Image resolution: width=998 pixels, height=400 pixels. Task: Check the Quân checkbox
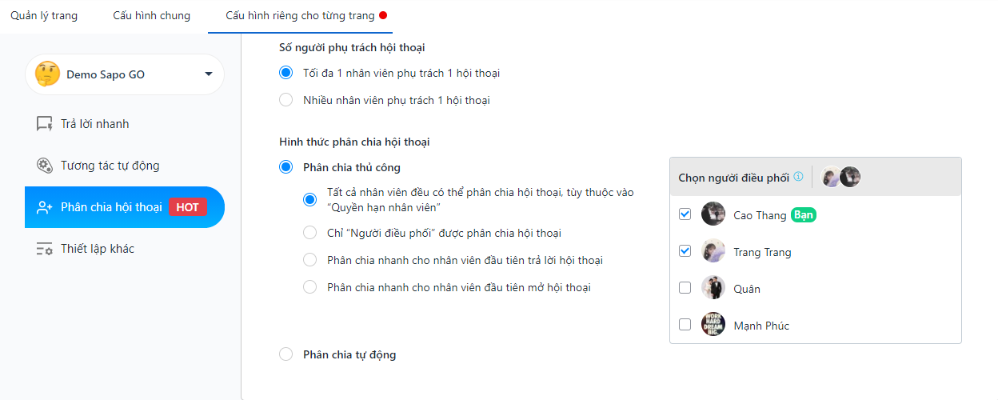pyautogui.click(x=685, y=288)
